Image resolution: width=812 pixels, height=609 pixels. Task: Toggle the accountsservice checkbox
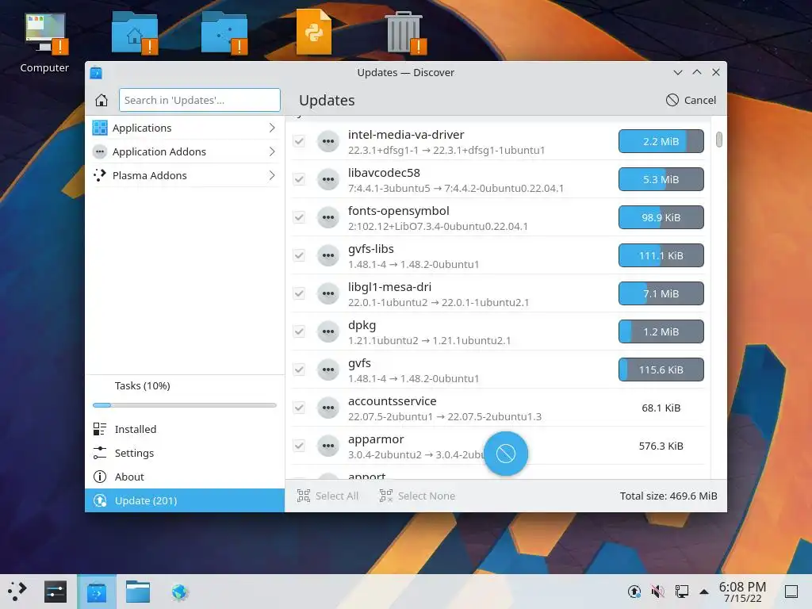[299, 408]
